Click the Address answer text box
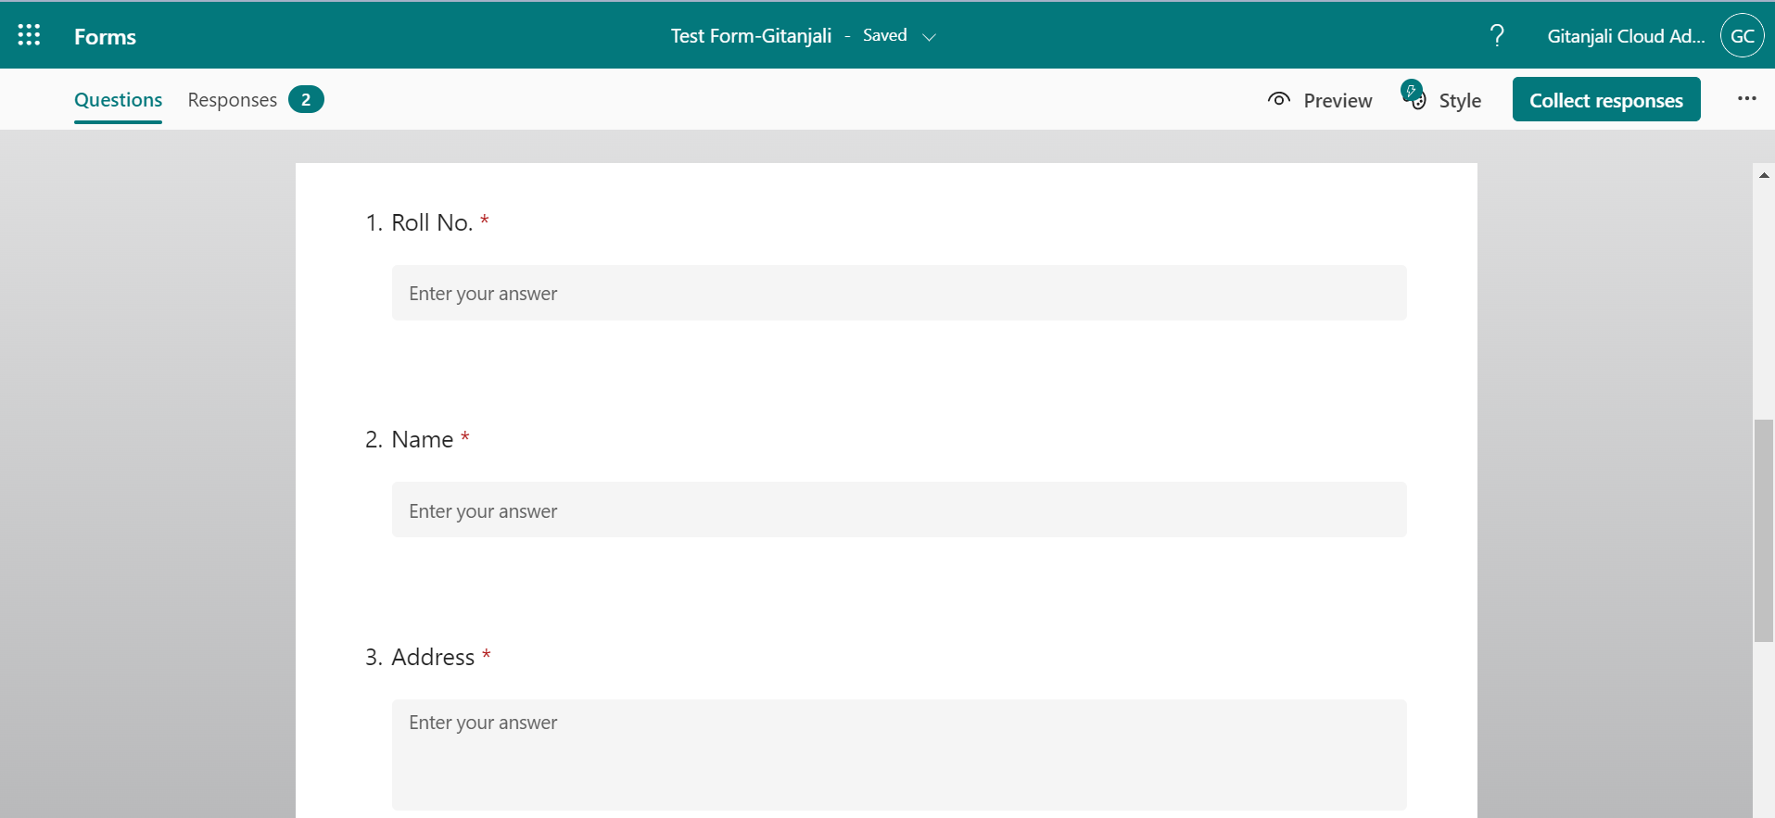The image size is (1775, 818). tap(898, 754)
